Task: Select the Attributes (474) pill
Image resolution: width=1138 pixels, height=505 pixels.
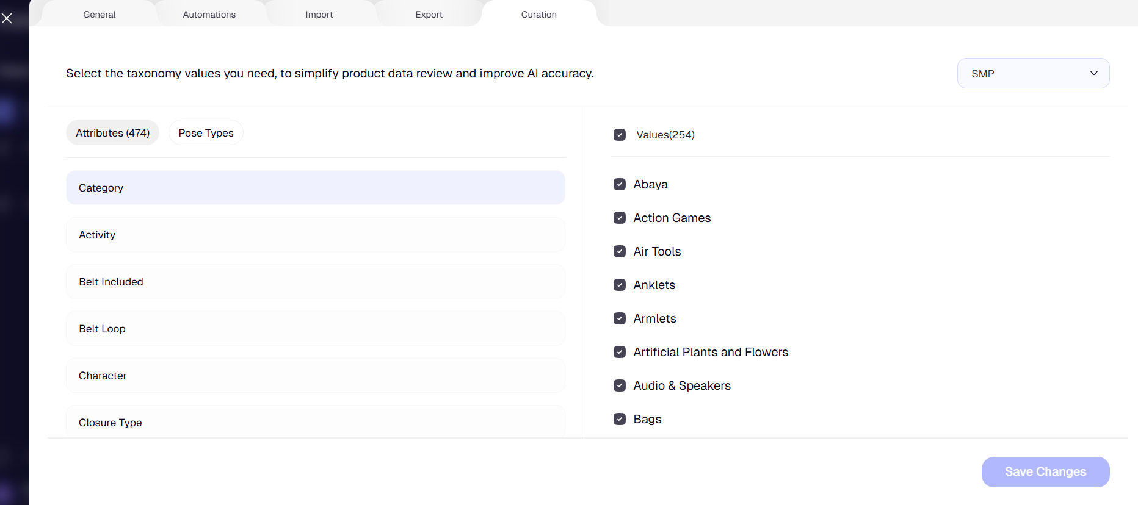Action: (x=112, y=133)
